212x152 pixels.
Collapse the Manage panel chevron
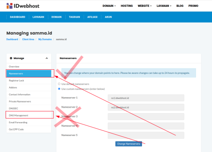(x=47, y=58)
